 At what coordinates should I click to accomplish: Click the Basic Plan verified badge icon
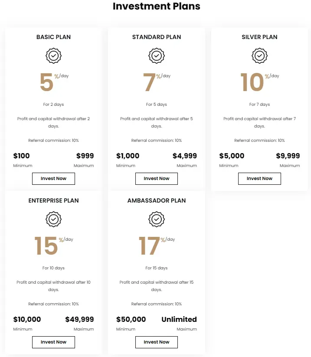[53, 56]
